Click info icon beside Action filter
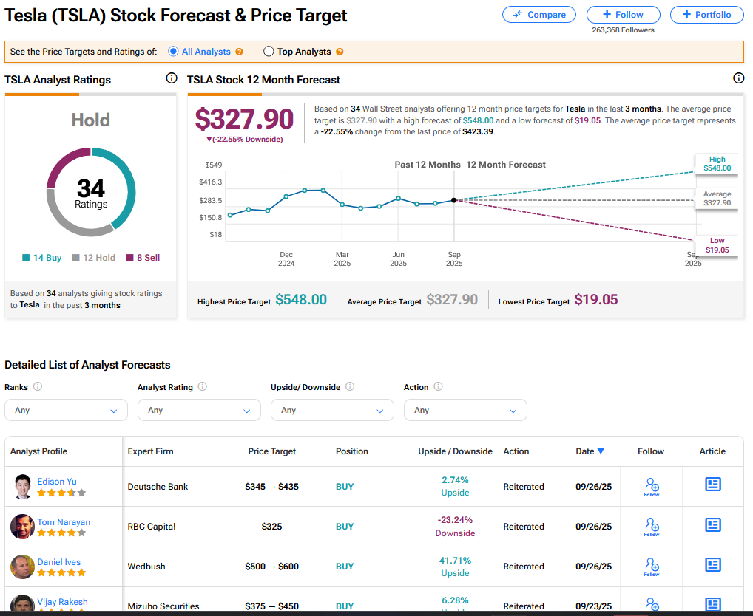This screenshot has width=753, height=616. [x=438, y=386]
